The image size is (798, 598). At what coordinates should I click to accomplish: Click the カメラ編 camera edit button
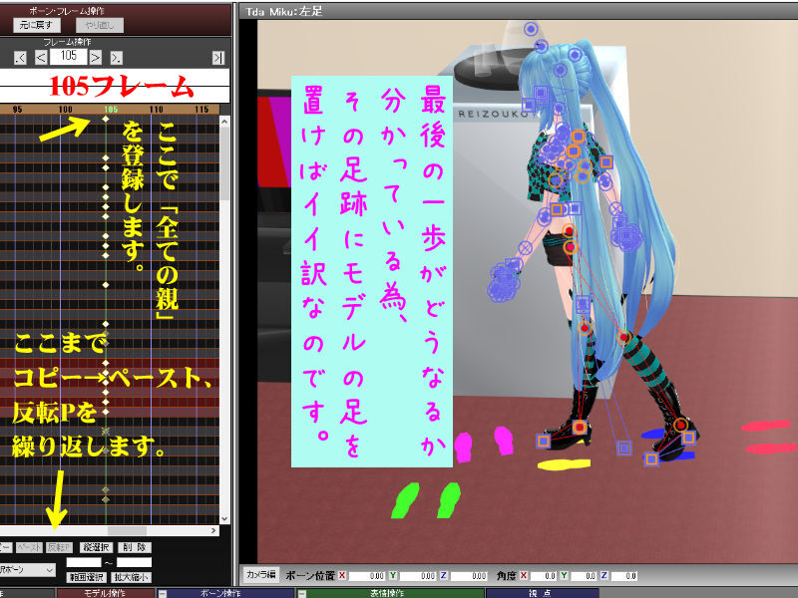(x=260, y=575)
